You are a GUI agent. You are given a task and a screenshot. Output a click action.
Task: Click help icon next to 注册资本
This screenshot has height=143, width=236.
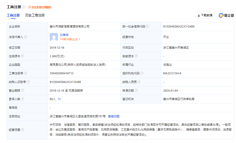point(23,56)
